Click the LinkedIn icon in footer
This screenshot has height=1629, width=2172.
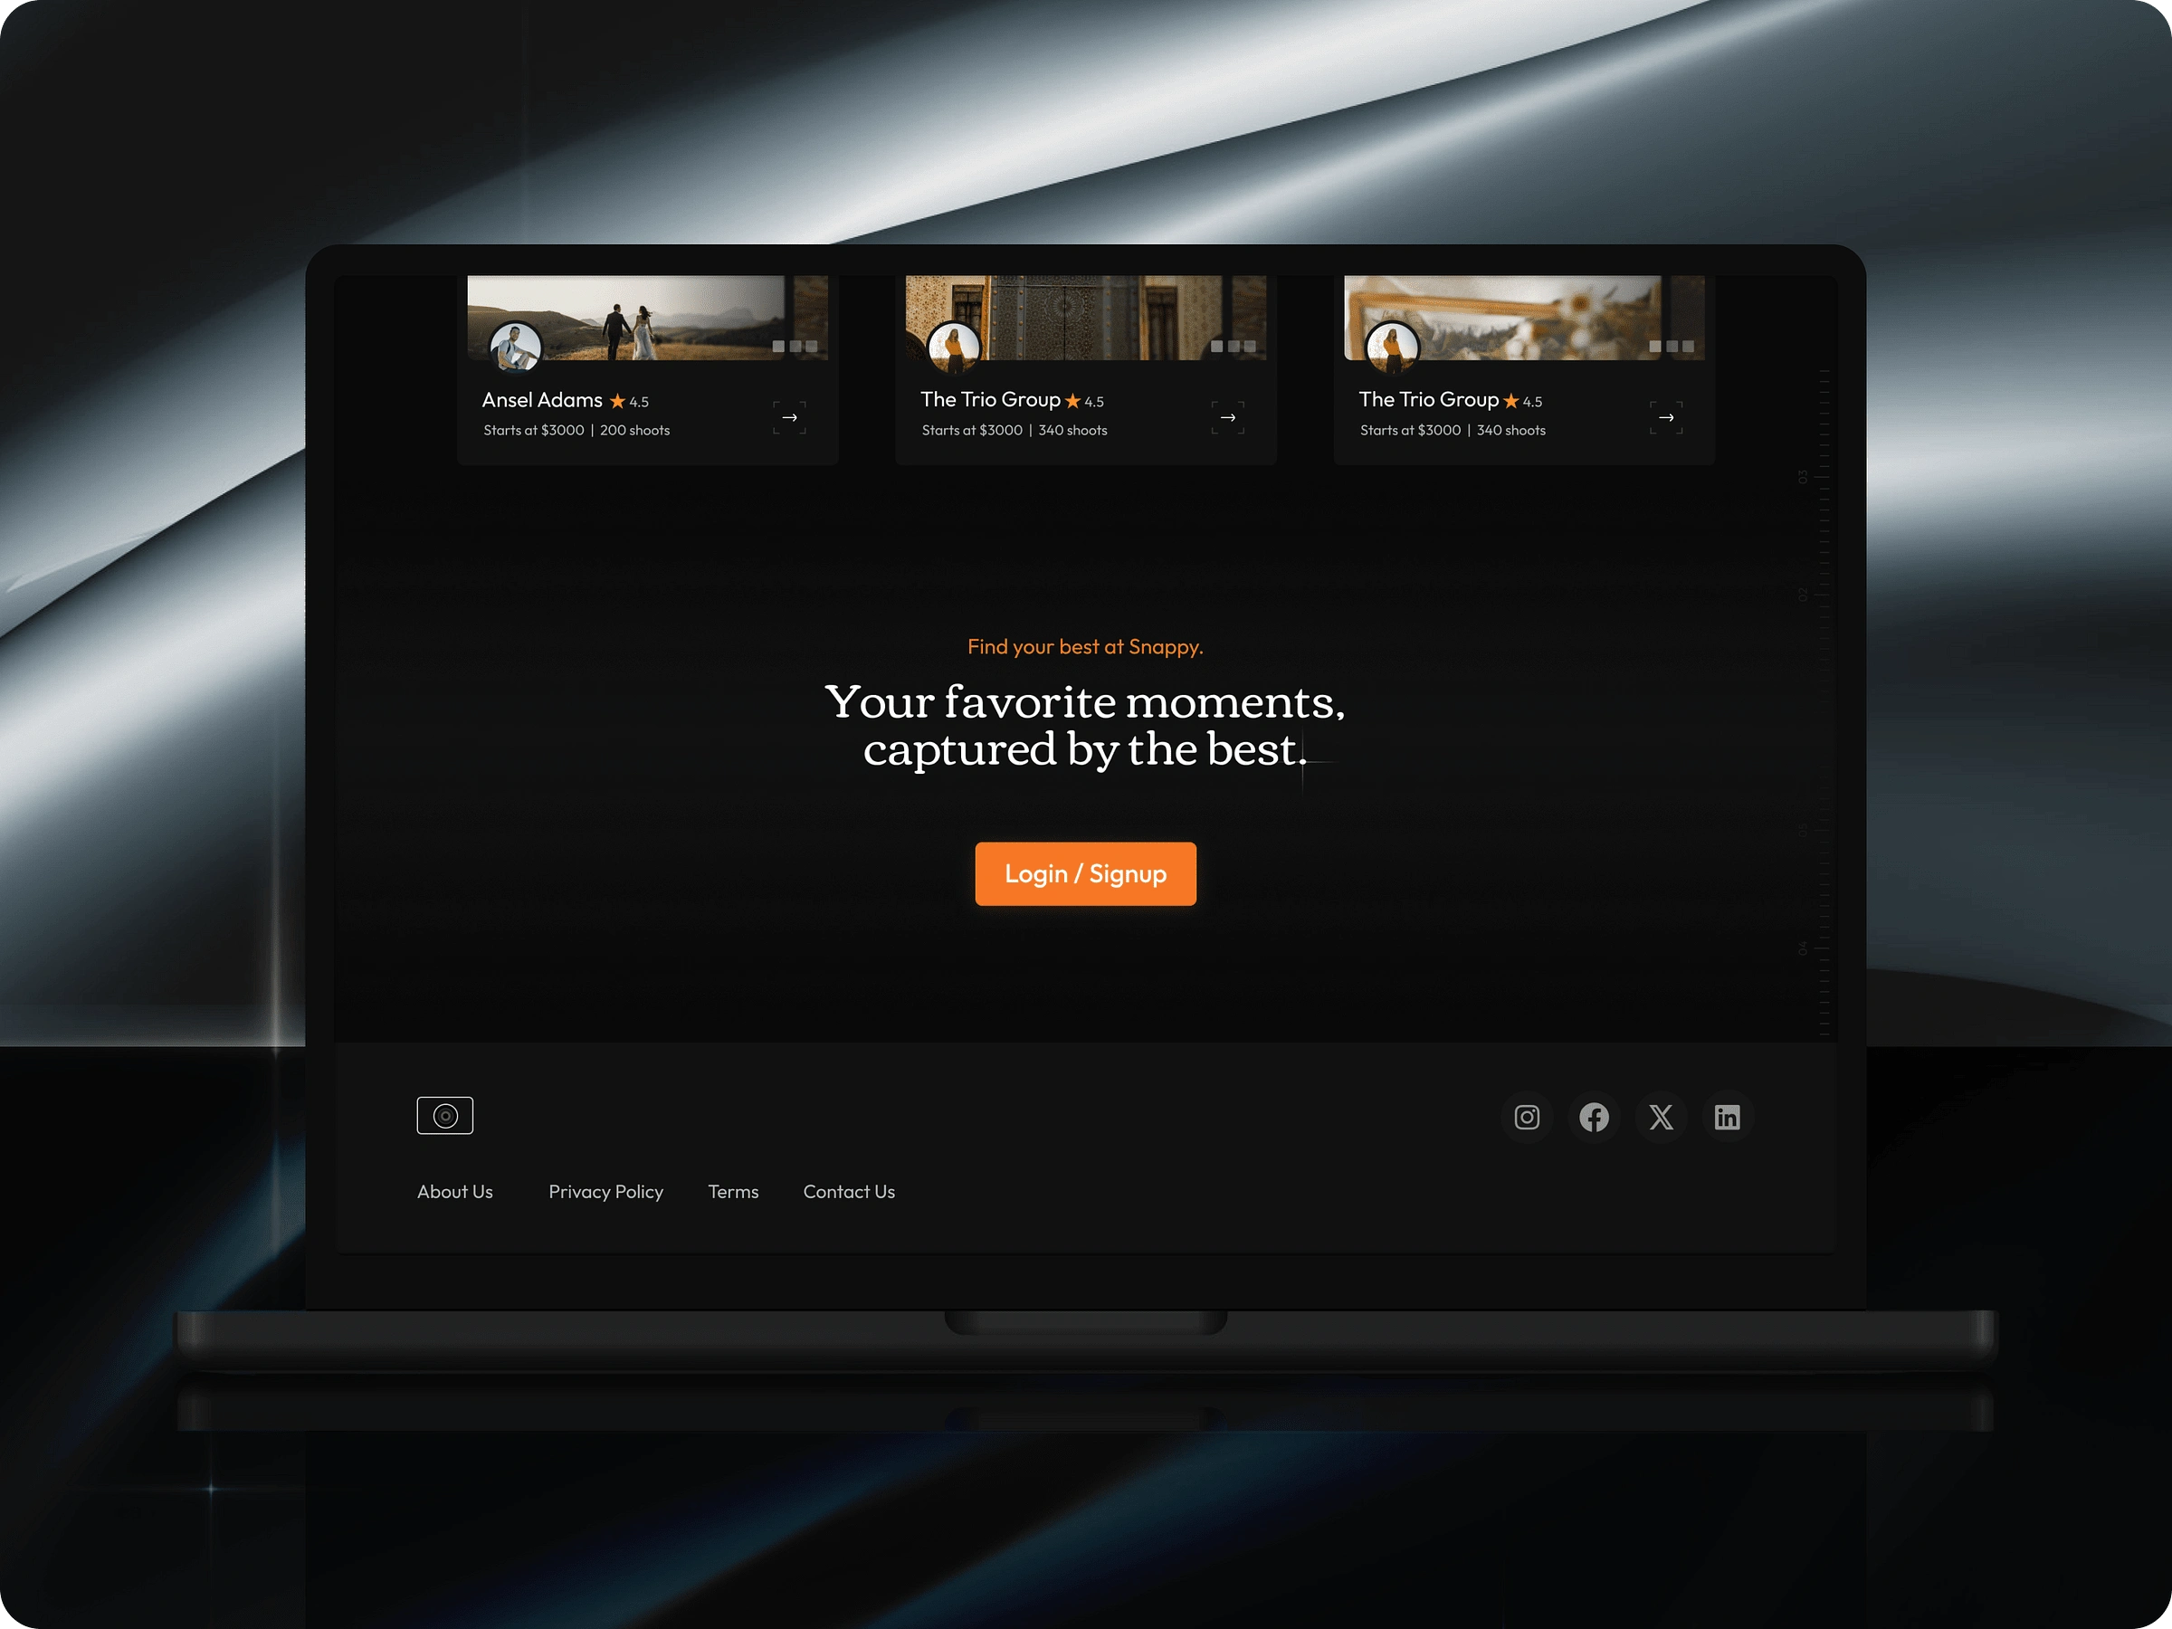(1728, 1118)
